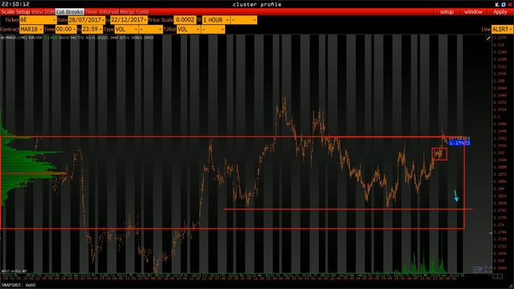Click the Apply button
Image resolution: width=514 pixels, height=289 pixels.
click(500, 12)
